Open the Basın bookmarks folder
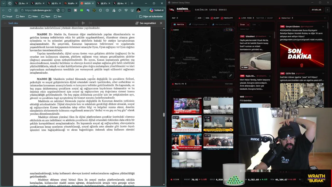 [20, 16]
